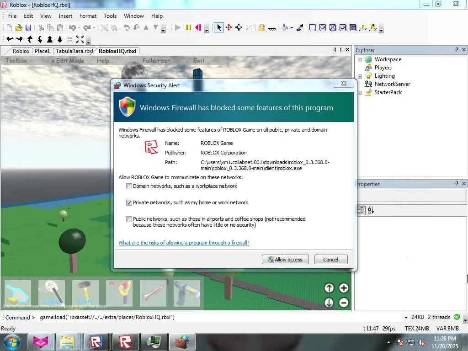Check the Domain networks checkbox

[x=129, y=186]
